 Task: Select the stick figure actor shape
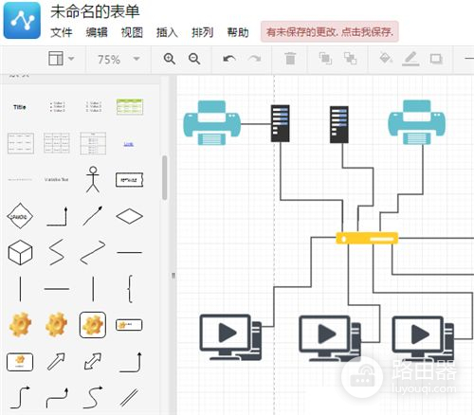tap(93, 179)
